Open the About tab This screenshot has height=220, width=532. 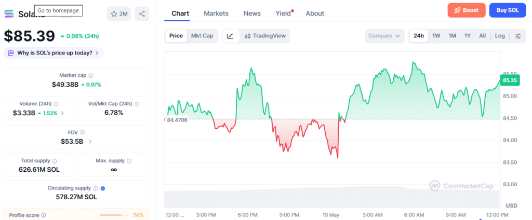click(315, 13)
